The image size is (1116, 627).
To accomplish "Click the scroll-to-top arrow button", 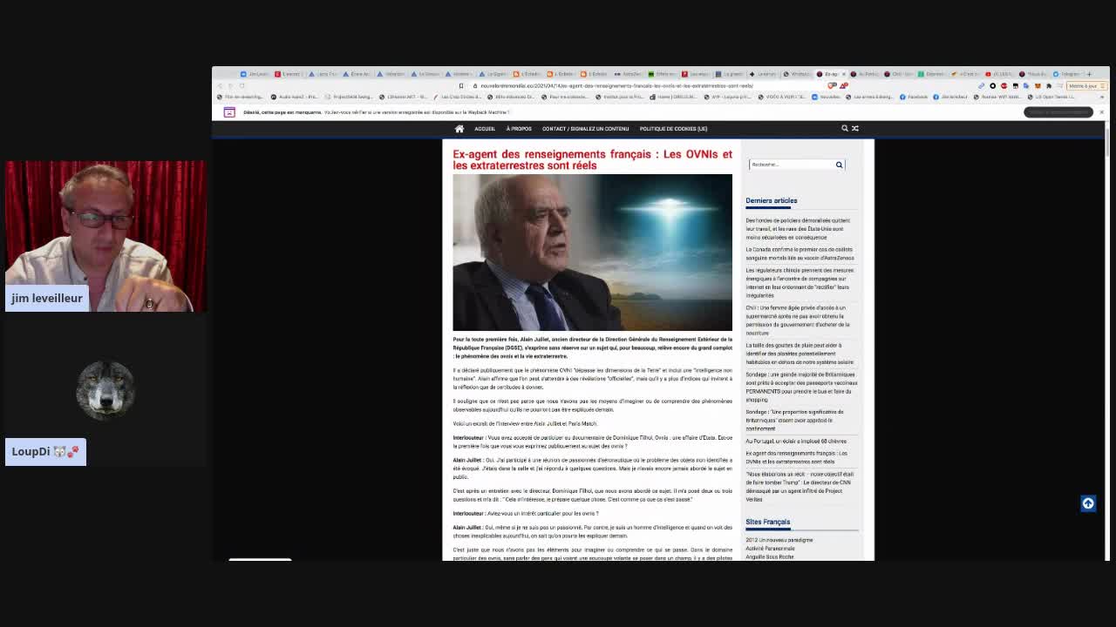I will click(x=1088, y=503).
